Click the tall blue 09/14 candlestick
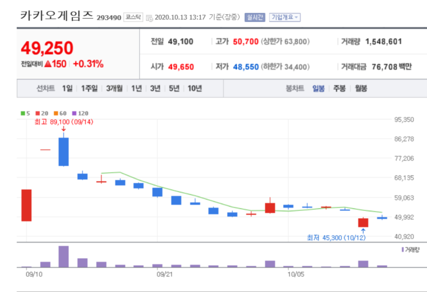 click(63, 152)
